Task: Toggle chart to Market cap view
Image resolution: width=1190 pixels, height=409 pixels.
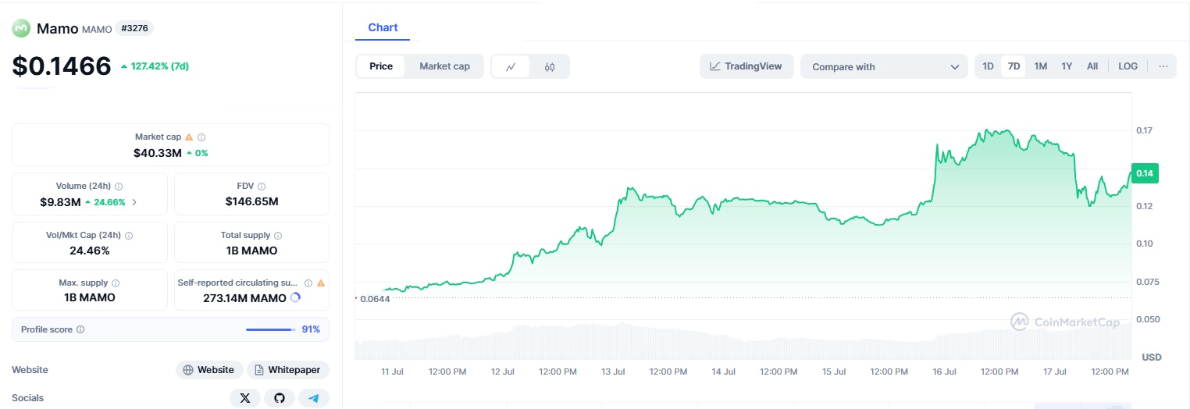Action: click(x=444, y=66)
